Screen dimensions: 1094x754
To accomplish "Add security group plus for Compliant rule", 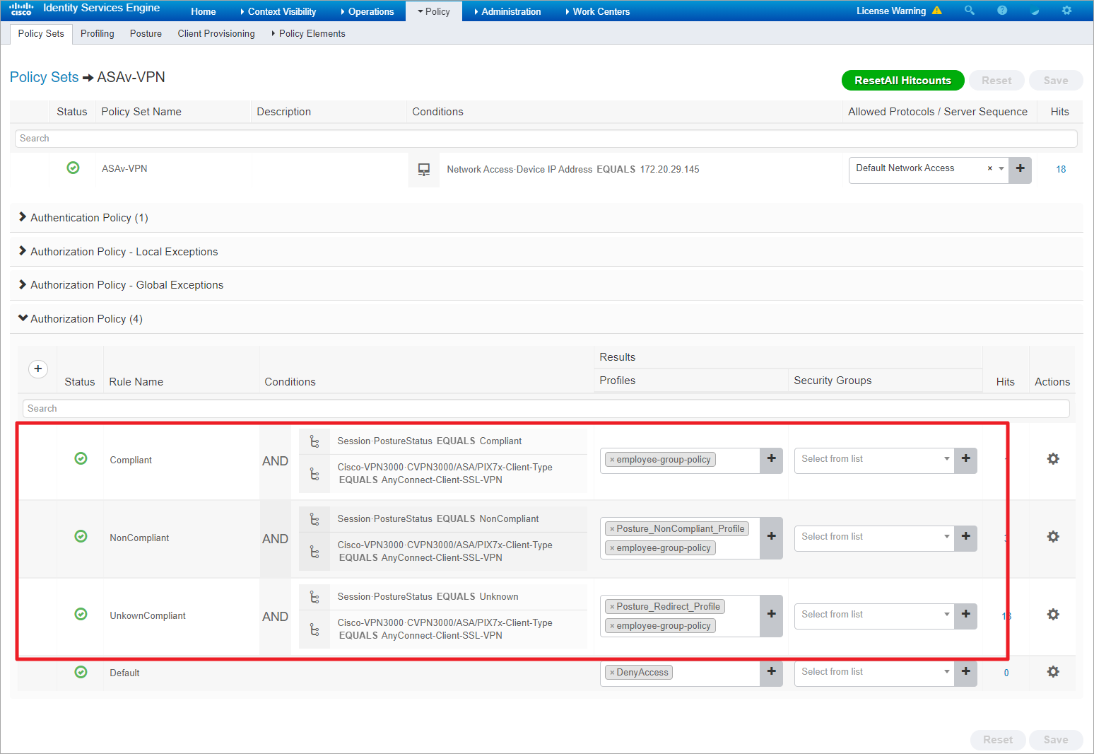I will pyautogui.click(x=965, y=460).
